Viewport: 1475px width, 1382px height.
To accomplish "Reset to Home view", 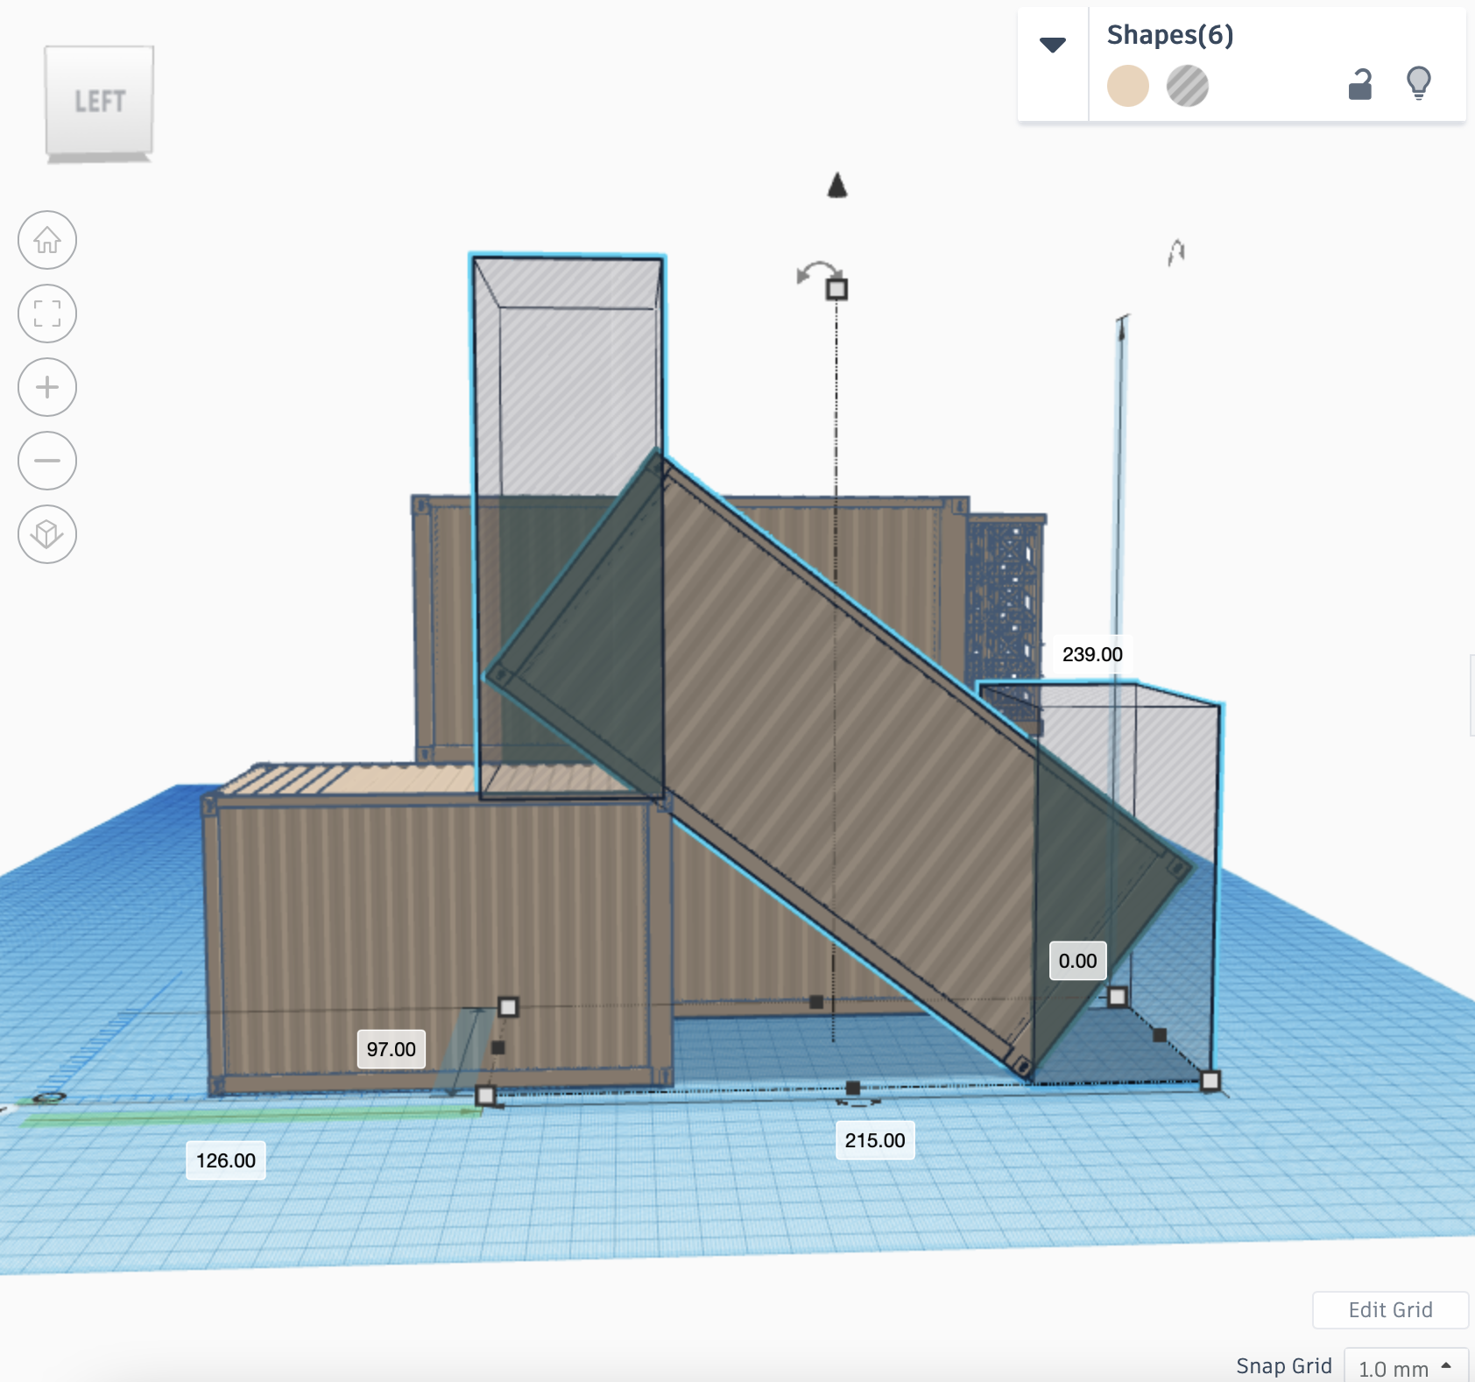I will tap(47, 240).
